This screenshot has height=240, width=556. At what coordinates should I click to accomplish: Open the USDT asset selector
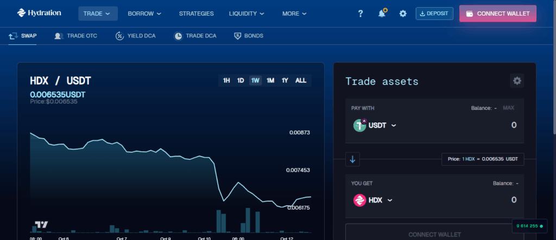pos(375,125)
